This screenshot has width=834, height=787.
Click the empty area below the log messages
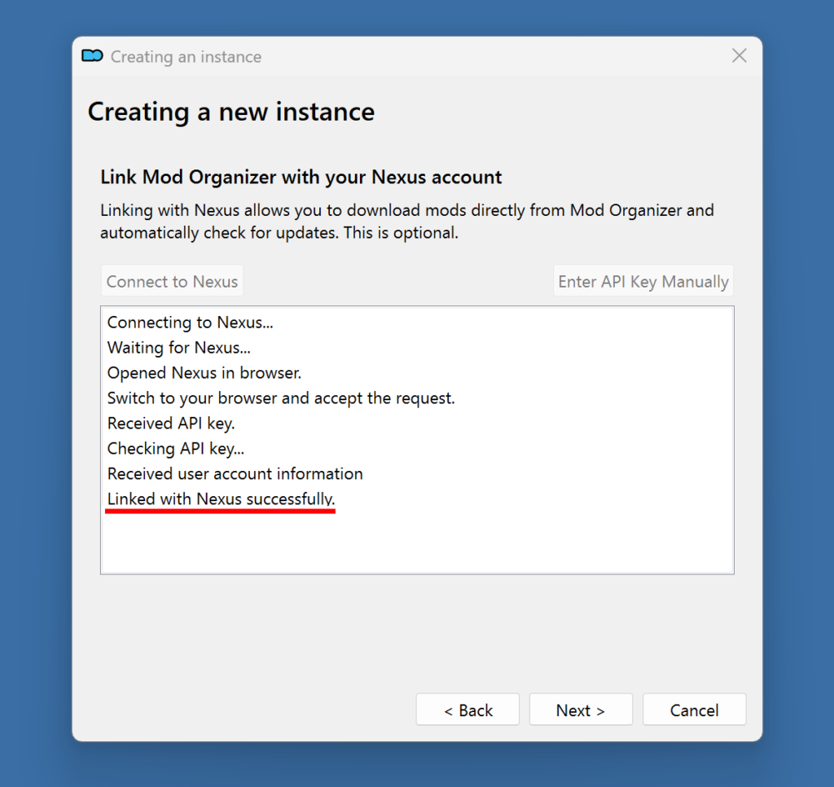click(417, 542)
